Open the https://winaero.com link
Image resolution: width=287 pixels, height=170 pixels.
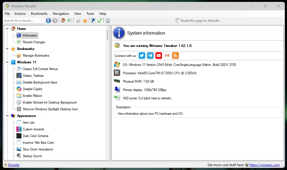click(x=264, y=165)
